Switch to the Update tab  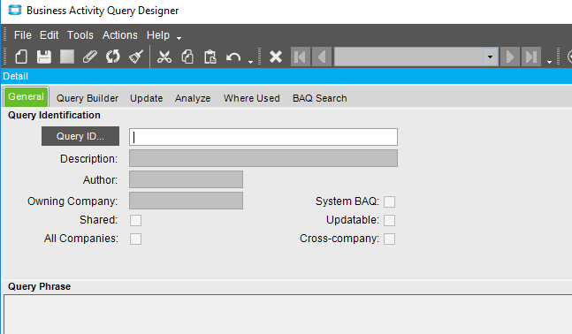[146, 98]
